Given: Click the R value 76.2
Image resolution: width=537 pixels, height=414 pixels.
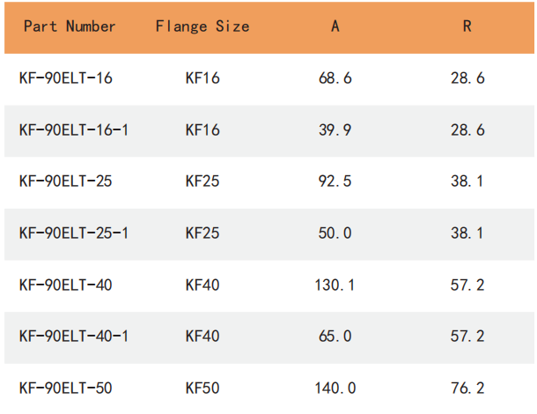Looking at the screenshot, I should 467,388.
